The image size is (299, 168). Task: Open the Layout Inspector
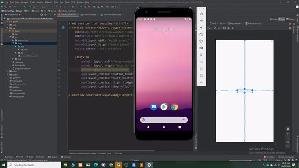[285, 157]
